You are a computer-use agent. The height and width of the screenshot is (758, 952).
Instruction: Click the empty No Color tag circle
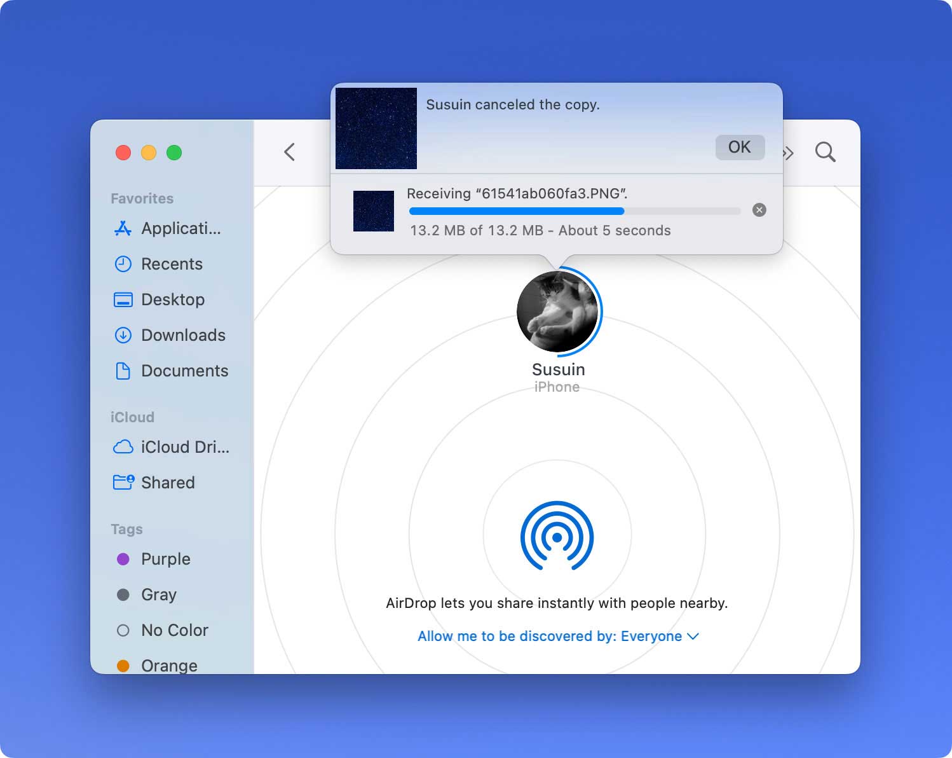pyautogui.click(x=123, y=630)
